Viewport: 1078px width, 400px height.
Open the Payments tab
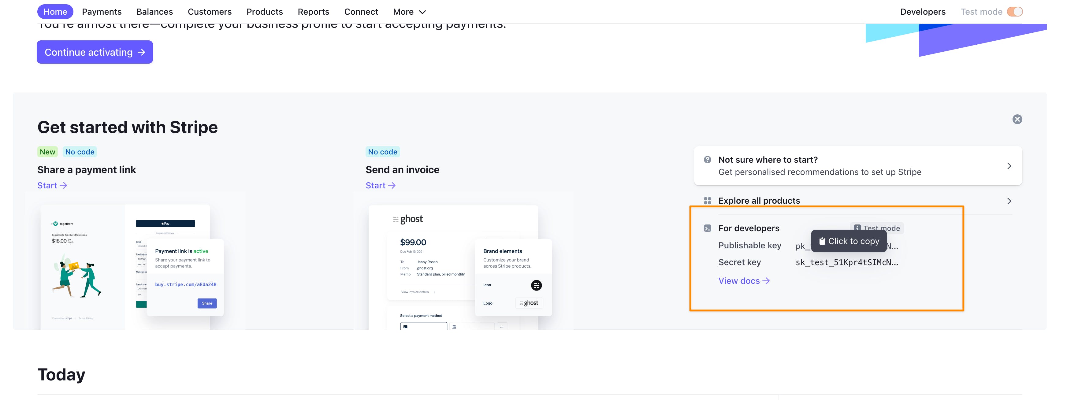(x=102, y=12)
